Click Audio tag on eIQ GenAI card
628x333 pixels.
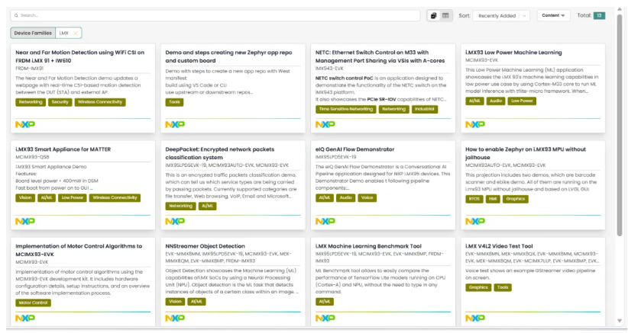click(345, 198)
